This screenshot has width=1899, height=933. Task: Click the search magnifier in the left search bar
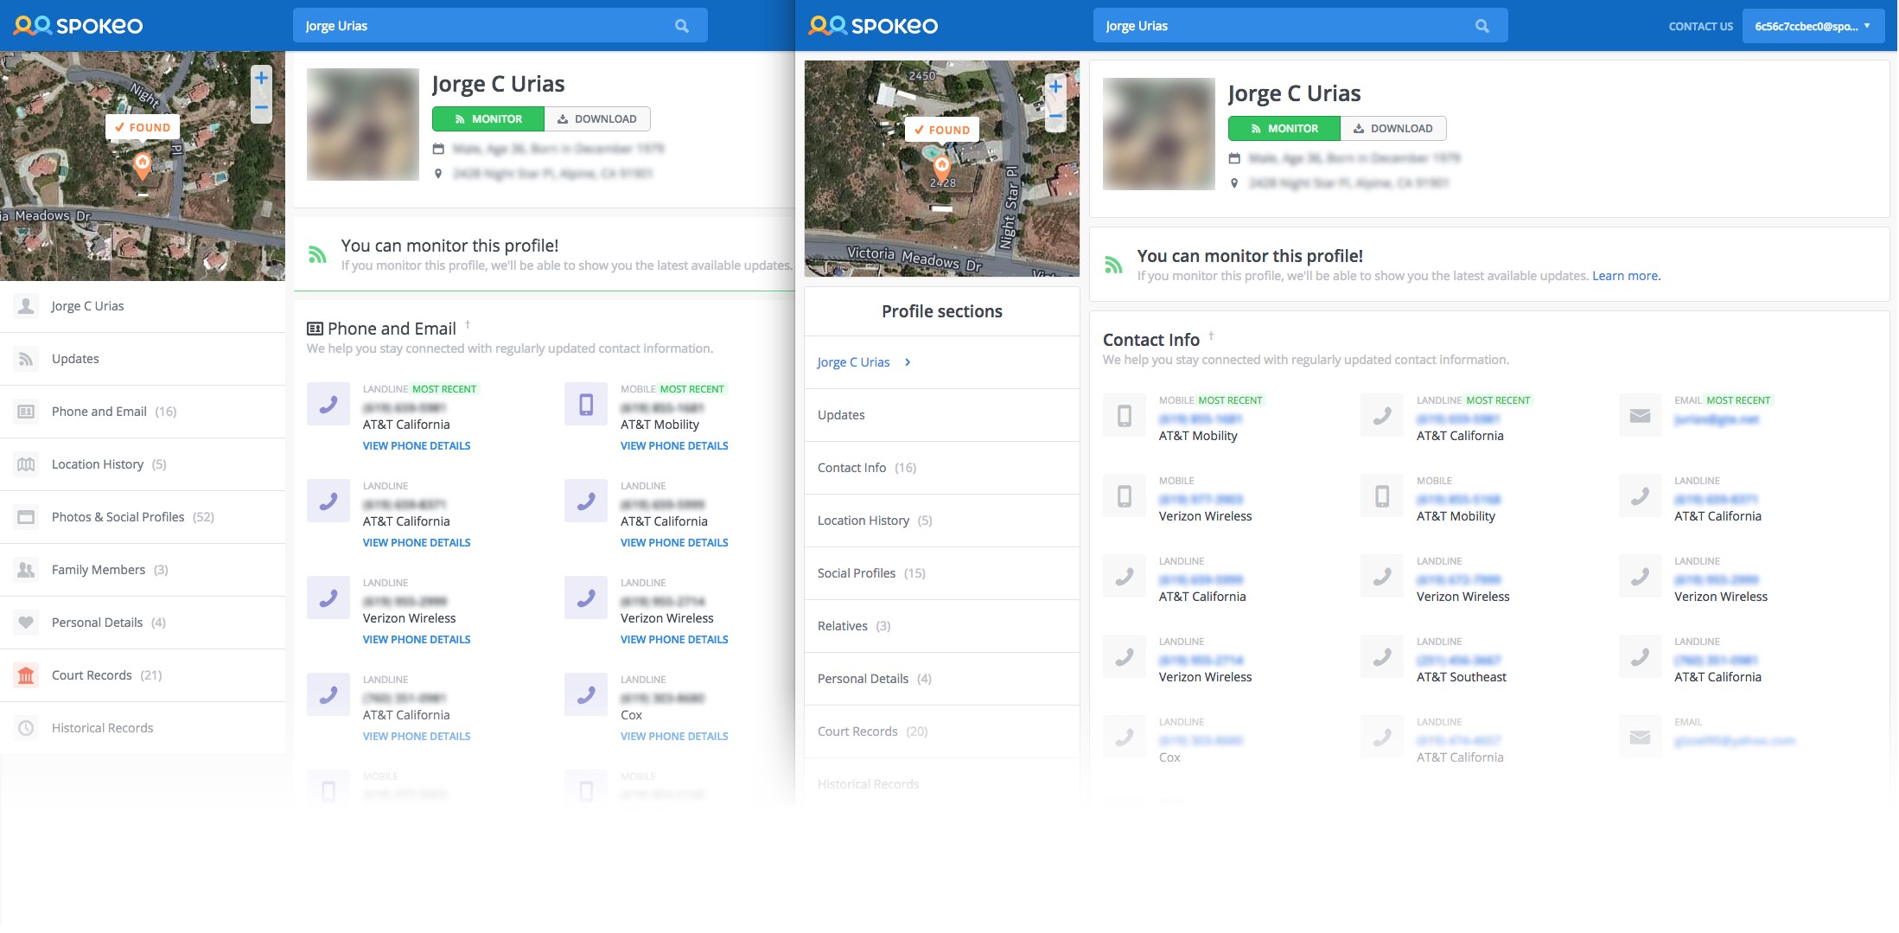682,26
